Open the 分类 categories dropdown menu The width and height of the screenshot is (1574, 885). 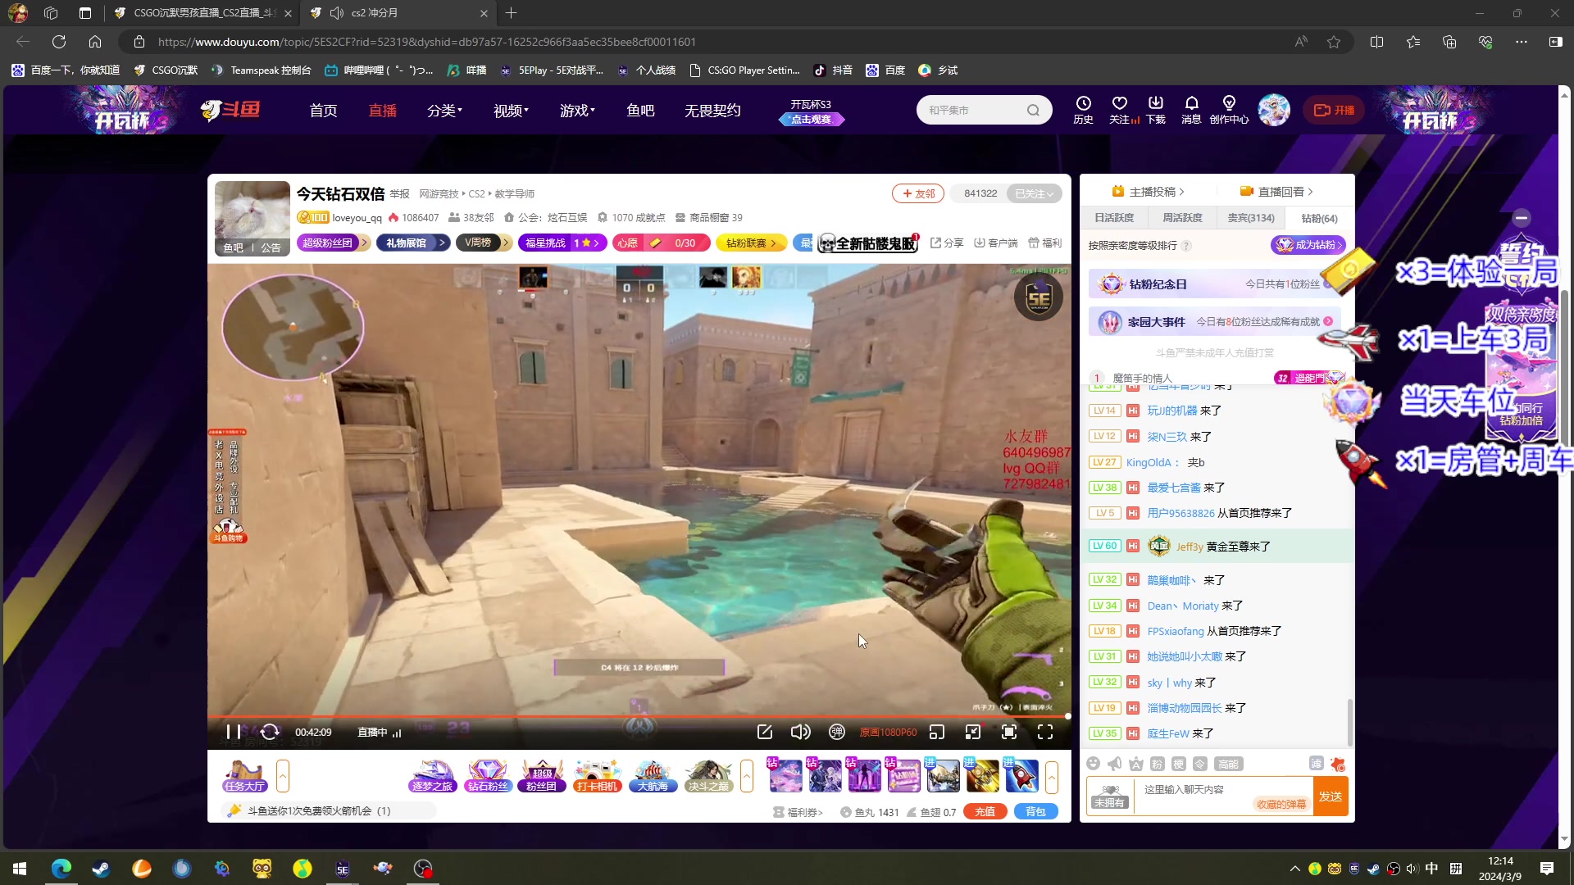[x=444, y=111]
